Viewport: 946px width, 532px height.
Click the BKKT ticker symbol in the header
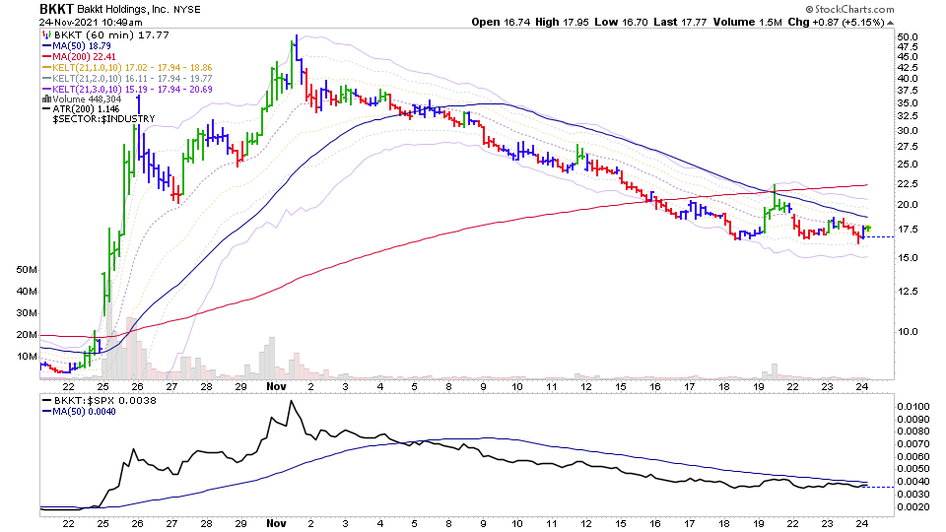(57, 9)
